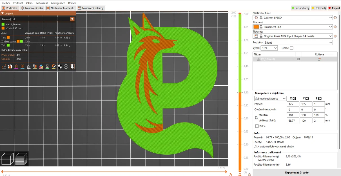This screenshot has height=176, width=341.
Task: Click warning icon beside P3_10cm.stl
Action: 258,59
